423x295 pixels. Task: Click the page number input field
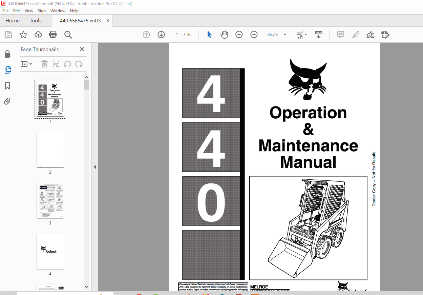pyautogui.click(x=176, y=35)
